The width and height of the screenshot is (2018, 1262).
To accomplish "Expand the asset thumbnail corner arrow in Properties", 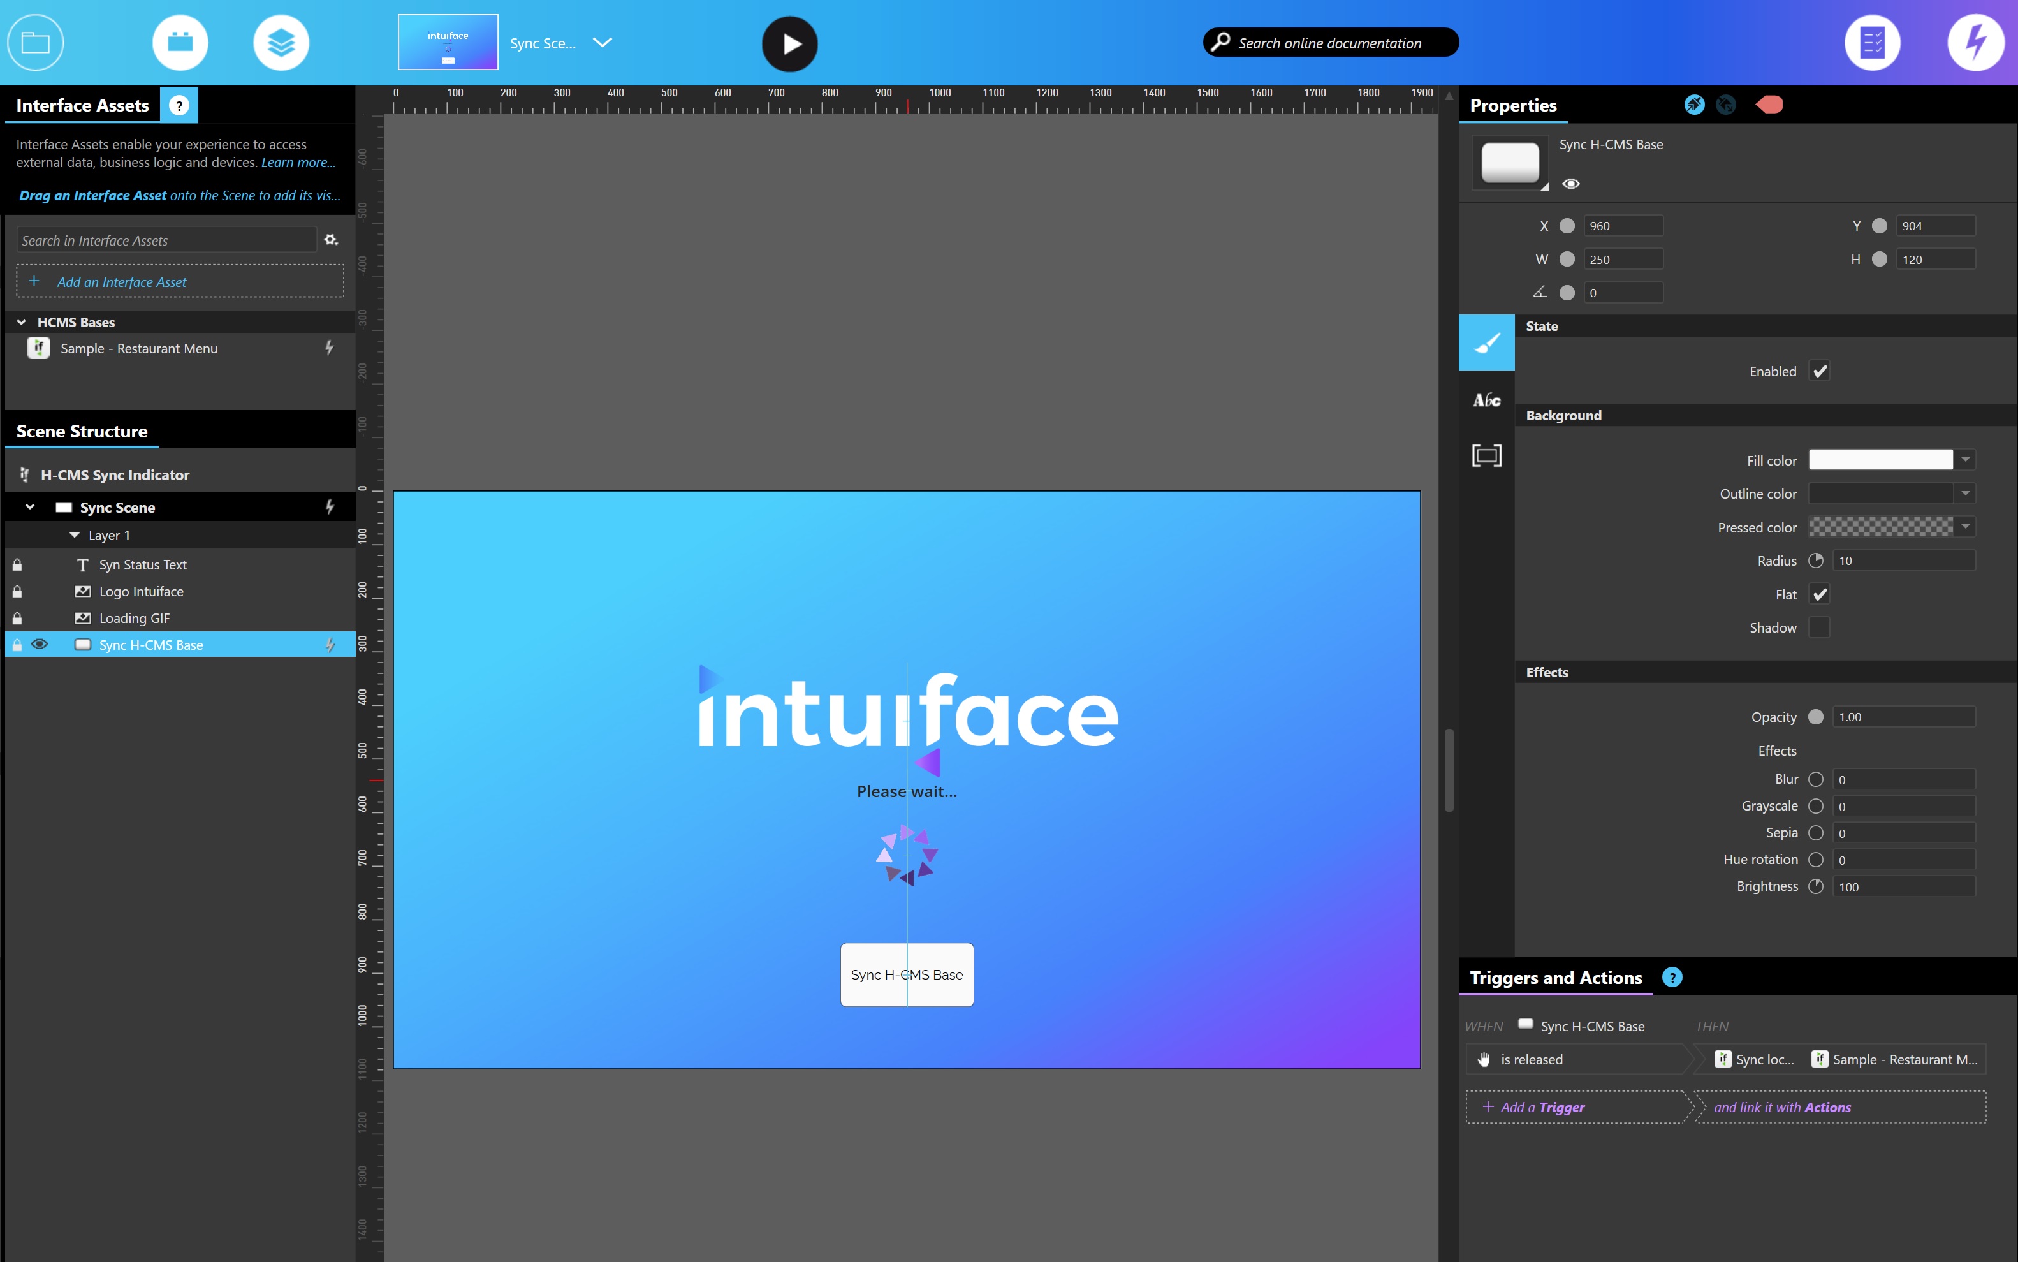I will [x=1544, y=186].
